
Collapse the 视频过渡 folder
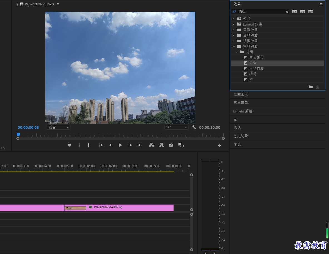[234, 46]
